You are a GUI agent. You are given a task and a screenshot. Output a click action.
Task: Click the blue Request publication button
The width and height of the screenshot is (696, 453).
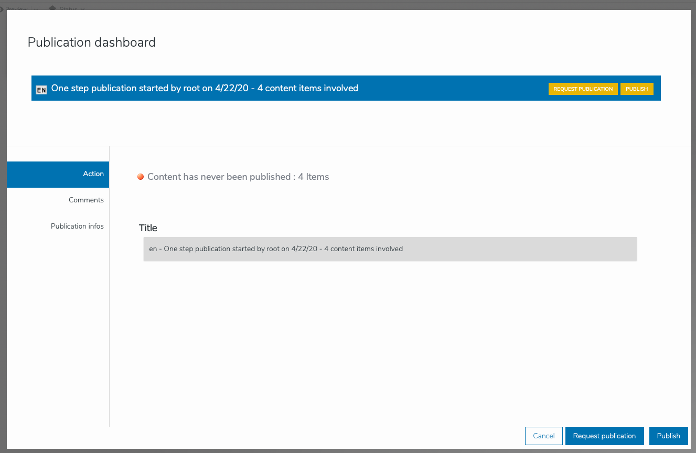pyautogui.click(x=604, y=436)
